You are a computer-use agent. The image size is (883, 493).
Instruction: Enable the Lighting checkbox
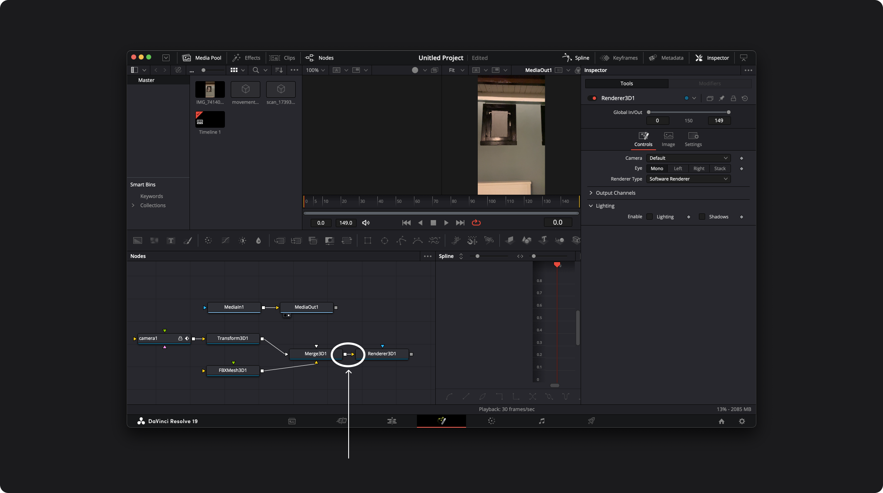click(650, 217)
